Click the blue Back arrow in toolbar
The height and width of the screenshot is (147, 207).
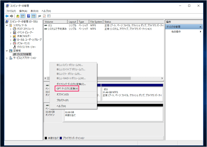(7, 16)
